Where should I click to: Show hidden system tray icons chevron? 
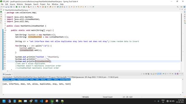point(155,101)
